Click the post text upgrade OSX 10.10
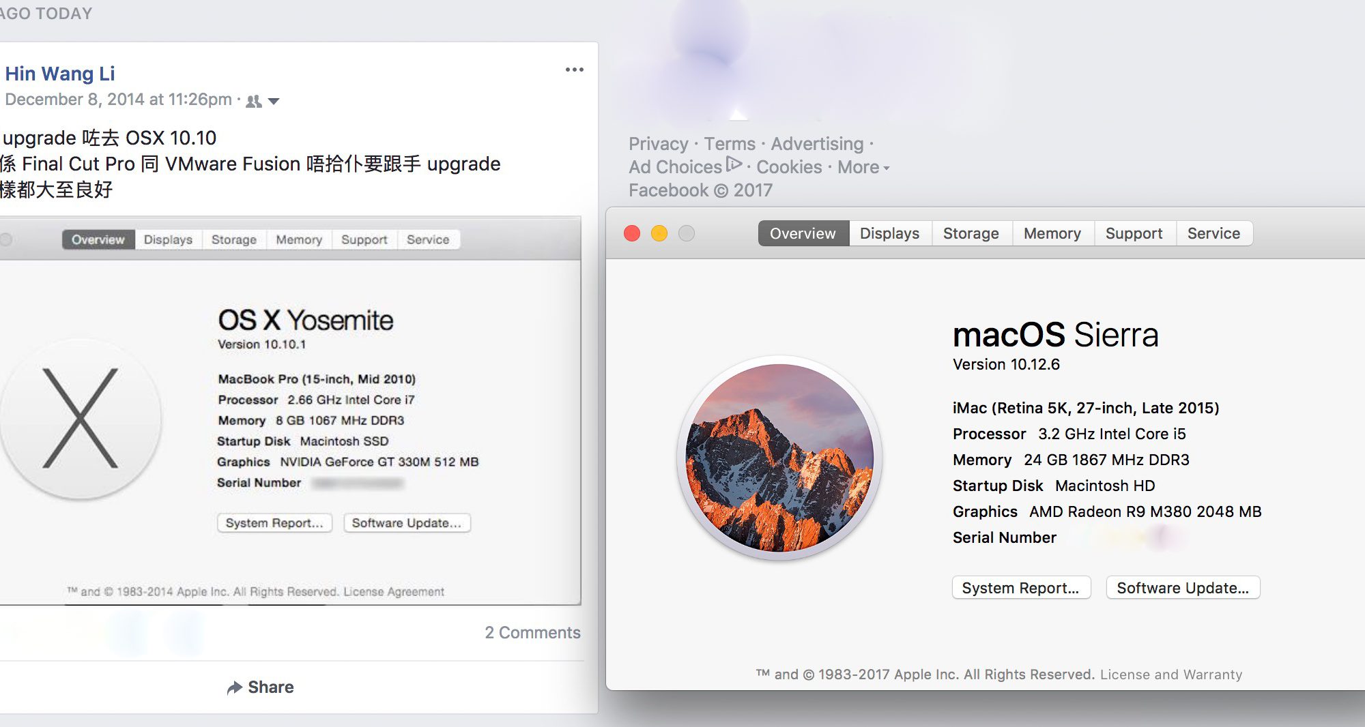1365x727 pixels. pyautogui.click(x=109, y=138)
